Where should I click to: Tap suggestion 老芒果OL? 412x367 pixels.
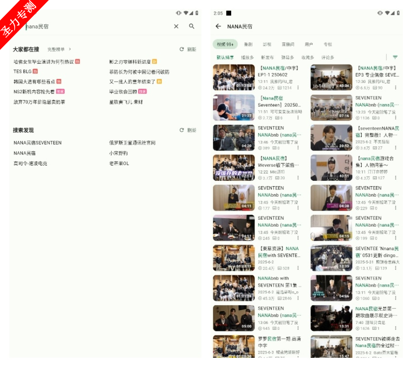pyautogui.click(x=119, y=163)
